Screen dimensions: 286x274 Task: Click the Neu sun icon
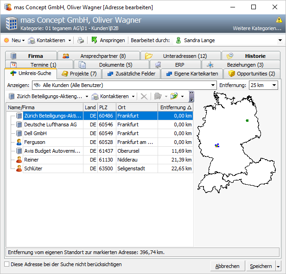pos(6,40)
